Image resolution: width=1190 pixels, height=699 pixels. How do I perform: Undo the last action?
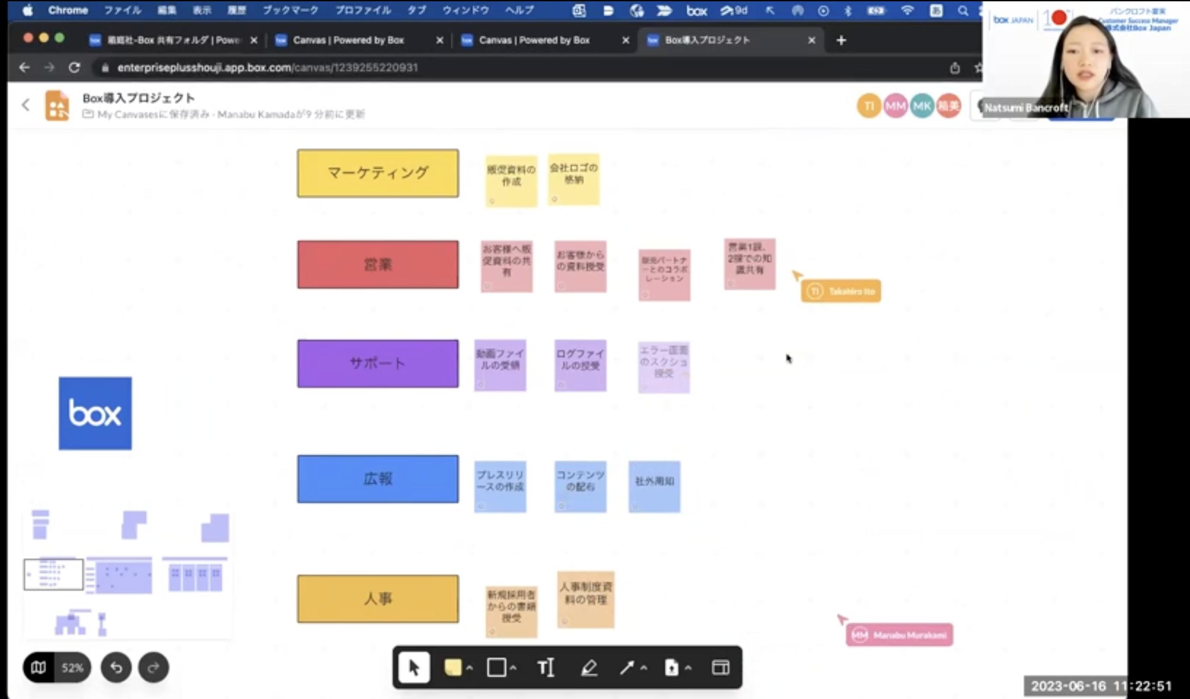(116, 667)
